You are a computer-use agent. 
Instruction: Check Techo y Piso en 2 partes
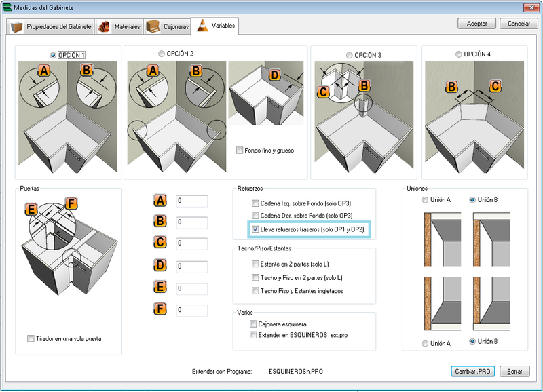coord(255,277)
